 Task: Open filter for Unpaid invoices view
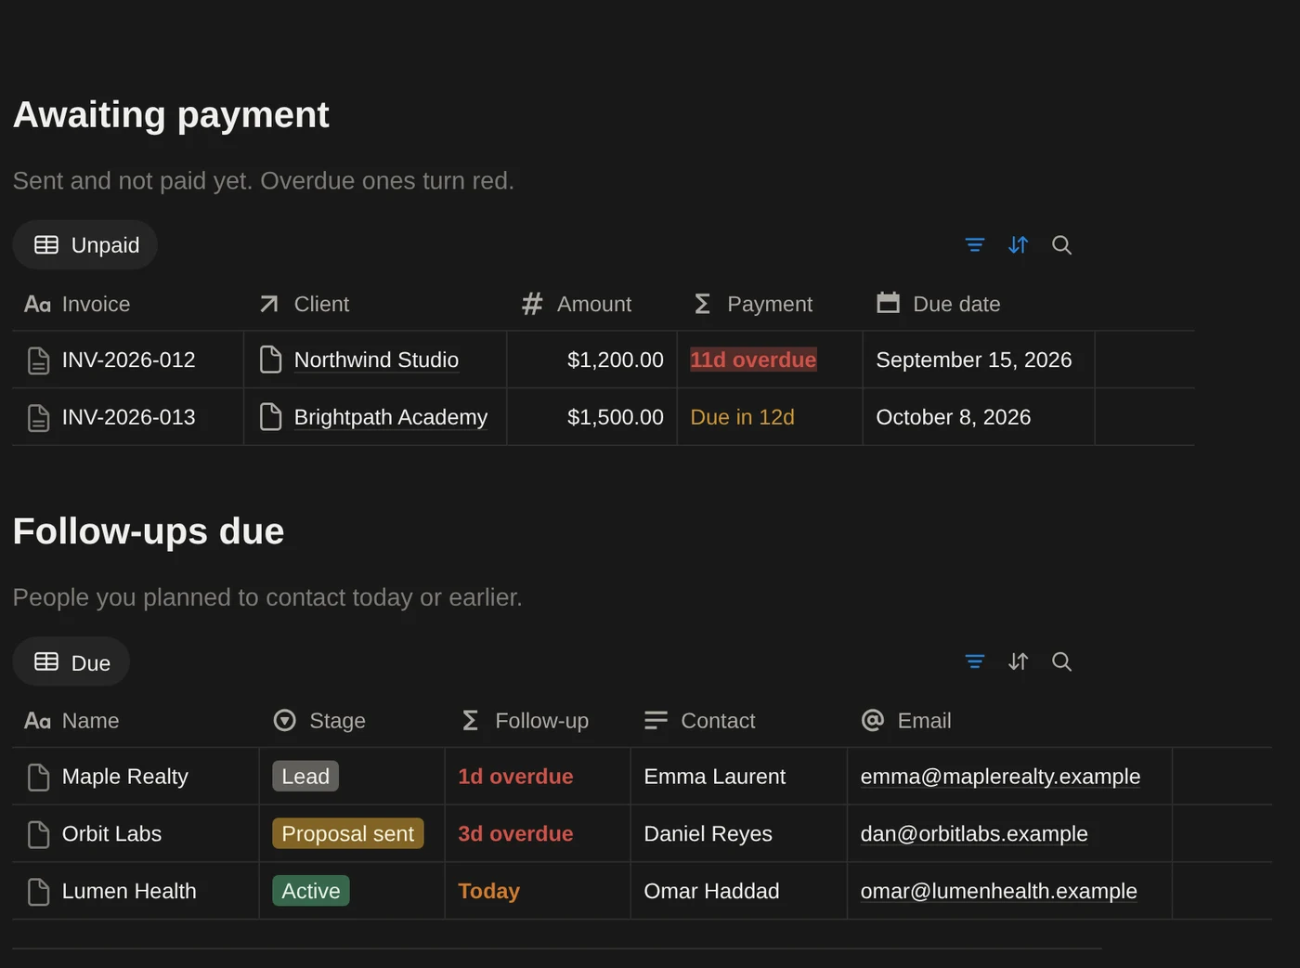pyautogui.click(x=974, y=245)
